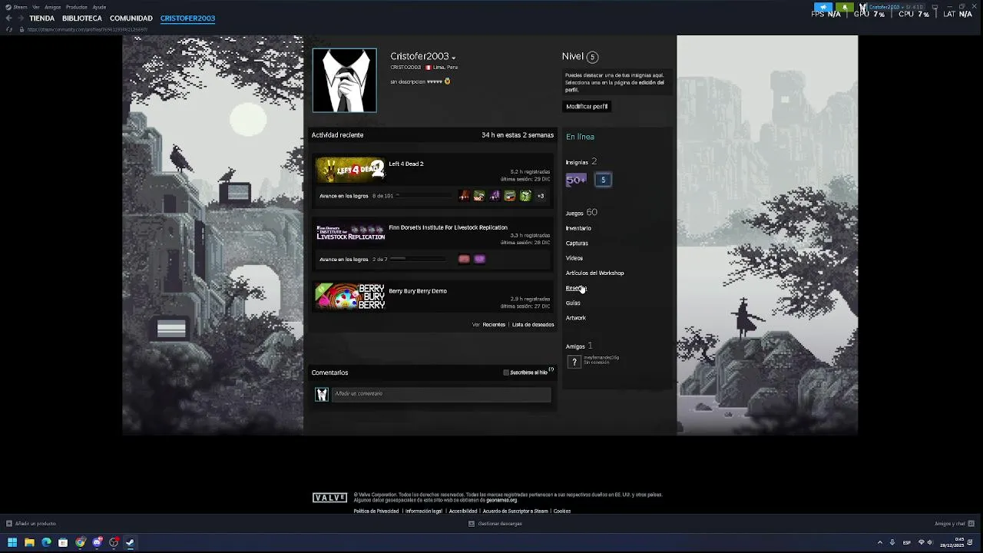
Task: Click the friend's question mark avatar
Action: pos(574,362)
